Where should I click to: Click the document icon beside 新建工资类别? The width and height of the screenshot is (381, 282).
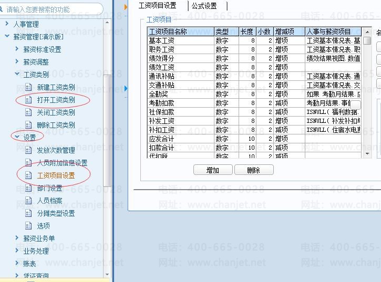pyautogui.click(x=28, y=87)
